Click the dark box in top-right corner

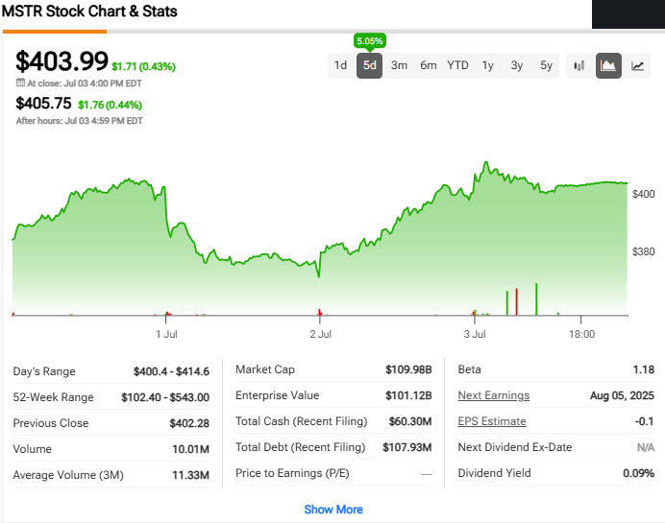click(628, 13)
